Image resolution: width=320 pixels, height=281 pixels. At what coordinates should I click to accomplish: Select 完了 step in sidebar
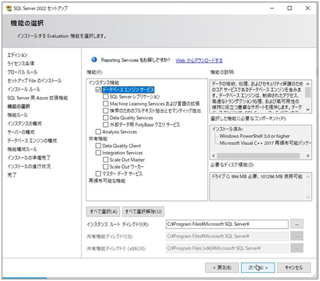click(x=12, y=175)
